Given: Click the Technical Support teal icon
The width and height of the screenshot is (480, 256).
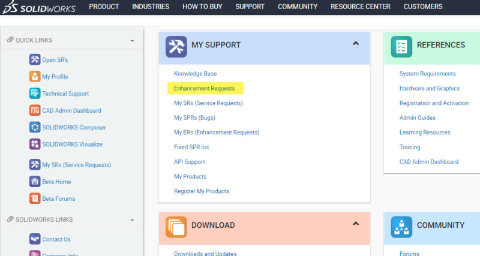Looking at the screenshot, I should [x=35, y=94].
